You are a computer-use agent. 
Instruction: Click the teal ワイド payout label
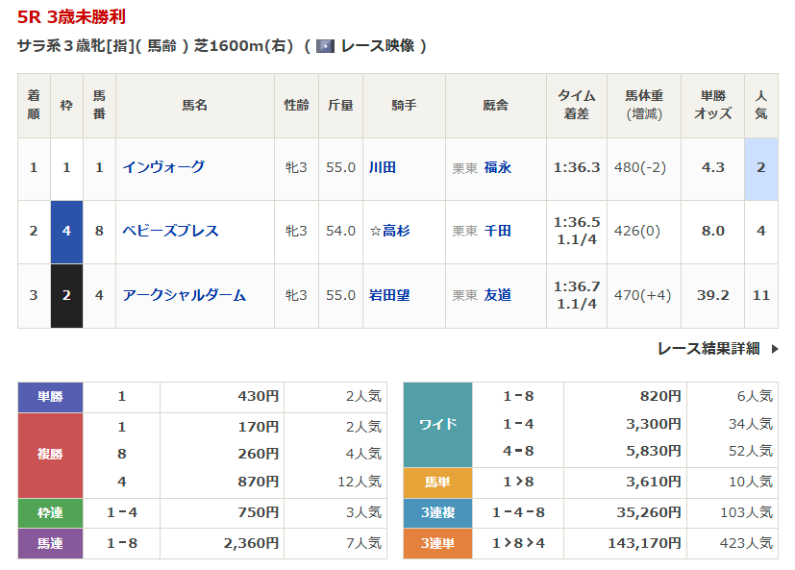[x=437, y=424]
